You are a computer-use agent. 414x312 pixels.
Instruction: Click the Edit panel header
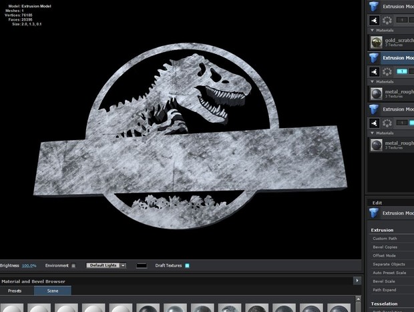[377, 203]
